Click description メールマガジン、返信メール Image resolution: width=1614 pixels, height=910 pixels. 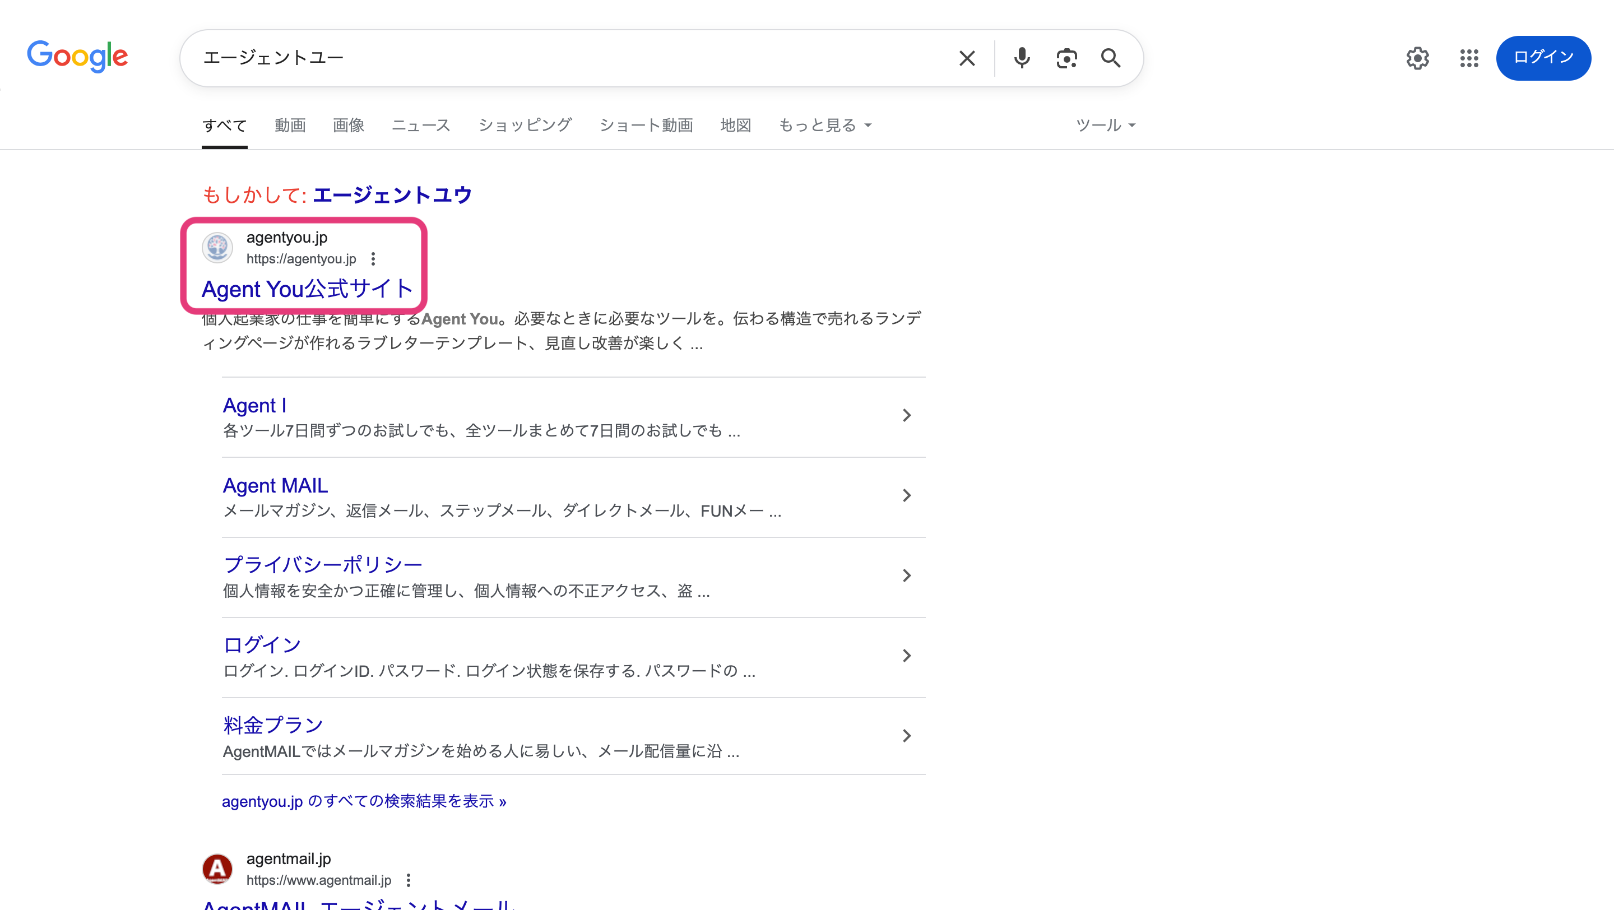coord(502,511)
